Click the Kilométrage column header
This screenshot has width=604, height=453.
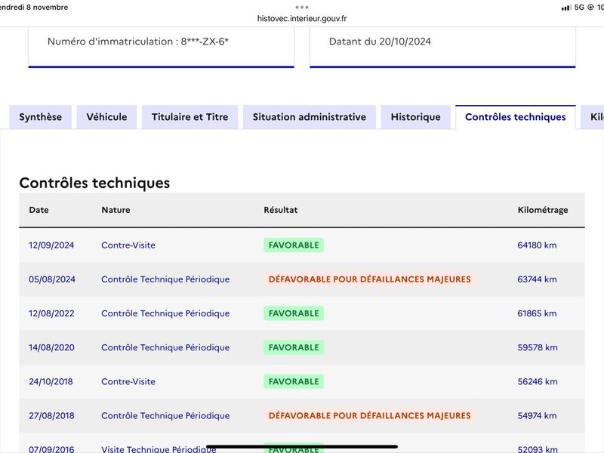coord(543,210)
